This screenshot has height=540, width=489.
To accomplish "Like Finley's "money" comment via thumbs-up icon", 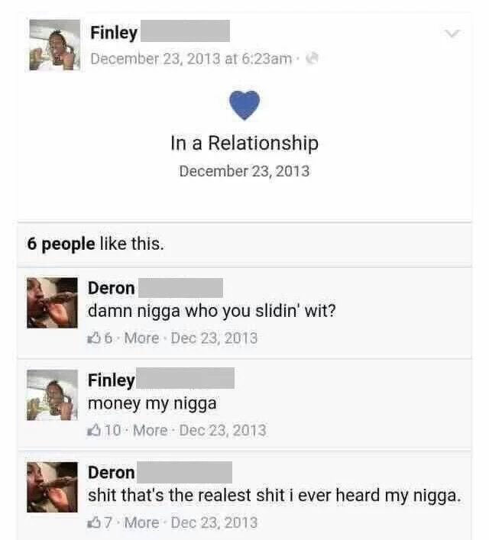I will [94, 430].
